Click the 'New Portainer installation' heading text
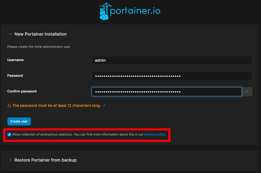 coord(40,34)
